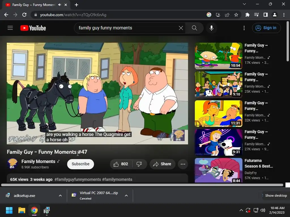Click the Subscribe button
Image resolution: width=290 pixels, height=217 pixels.
(x=80, y=164)
